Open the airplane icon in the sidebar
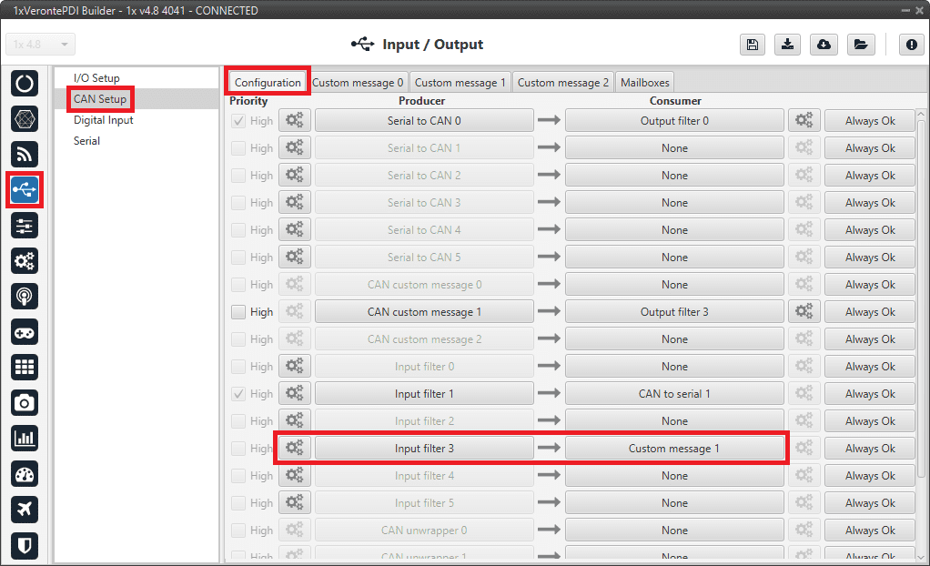Image resolution: width=930 pixels, height=566 pixels. pyautogui.click(x=25, y=510)
